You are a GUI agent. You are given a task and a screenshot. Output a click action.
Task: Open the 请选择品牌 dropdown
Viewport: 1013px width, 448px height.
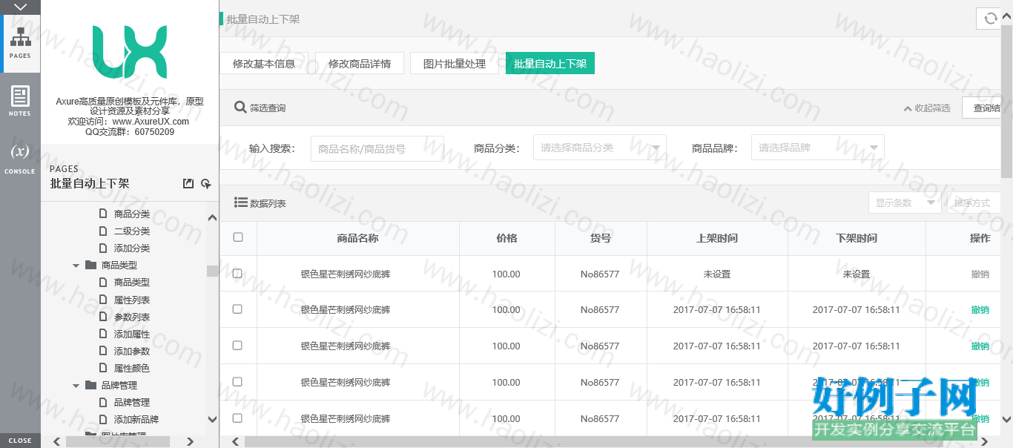coord(817,148)
